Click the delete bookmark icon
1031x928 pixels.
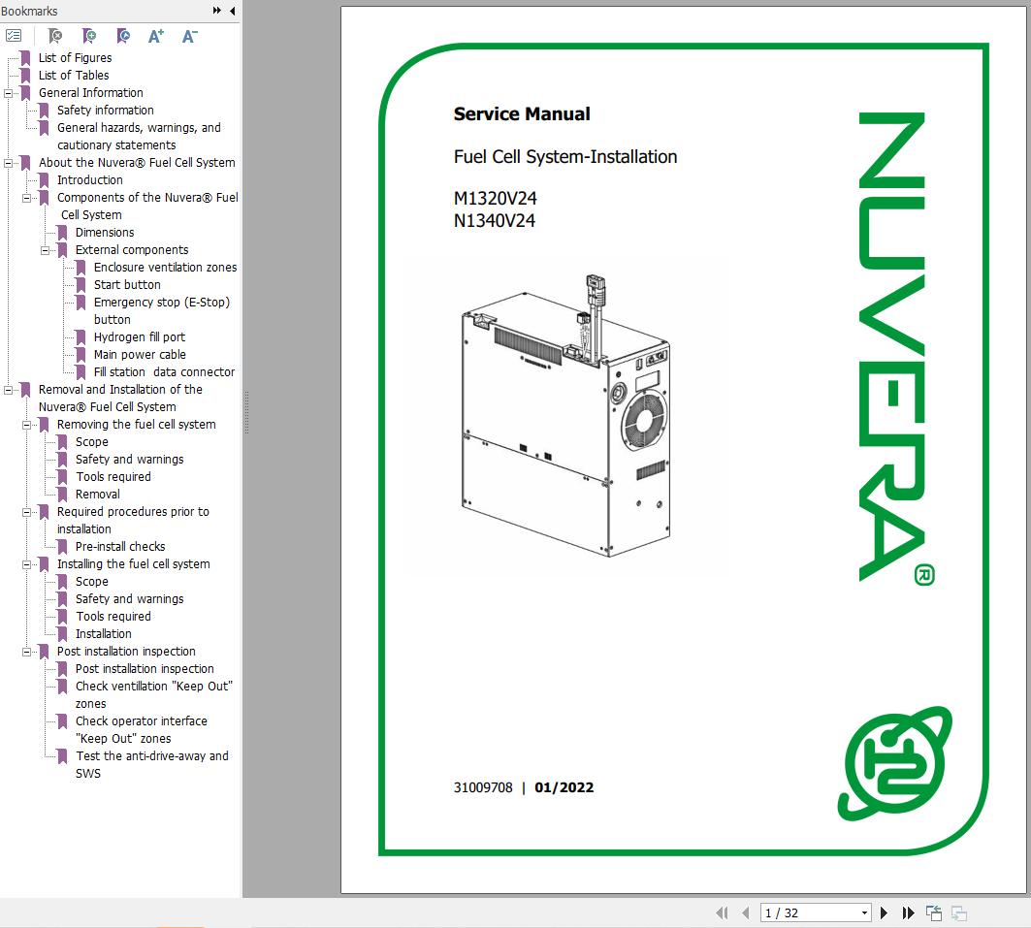coord(55,36)
